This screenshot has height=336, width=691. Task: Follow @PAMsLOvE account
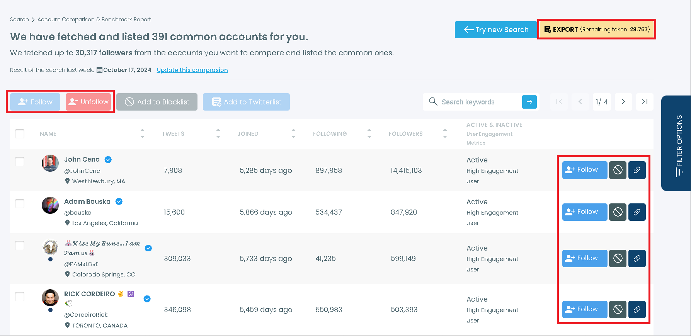tap(585, 258)
